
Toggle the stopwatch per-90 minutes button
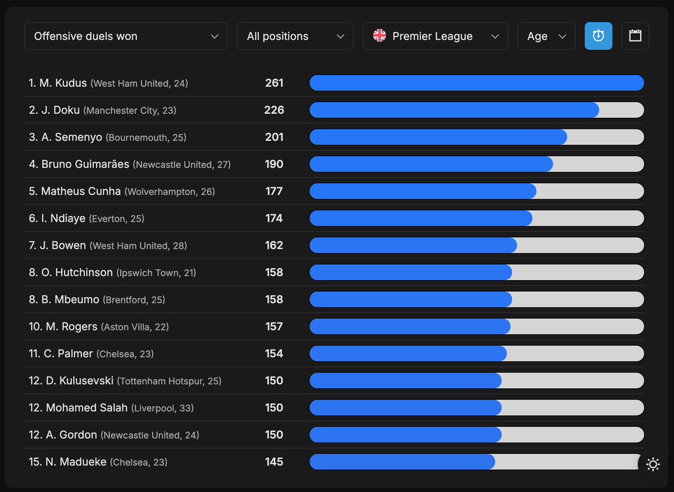(x=598, y=36)
